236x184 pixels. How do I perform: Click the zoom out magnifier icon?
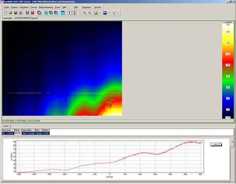(x=90, y=13)
